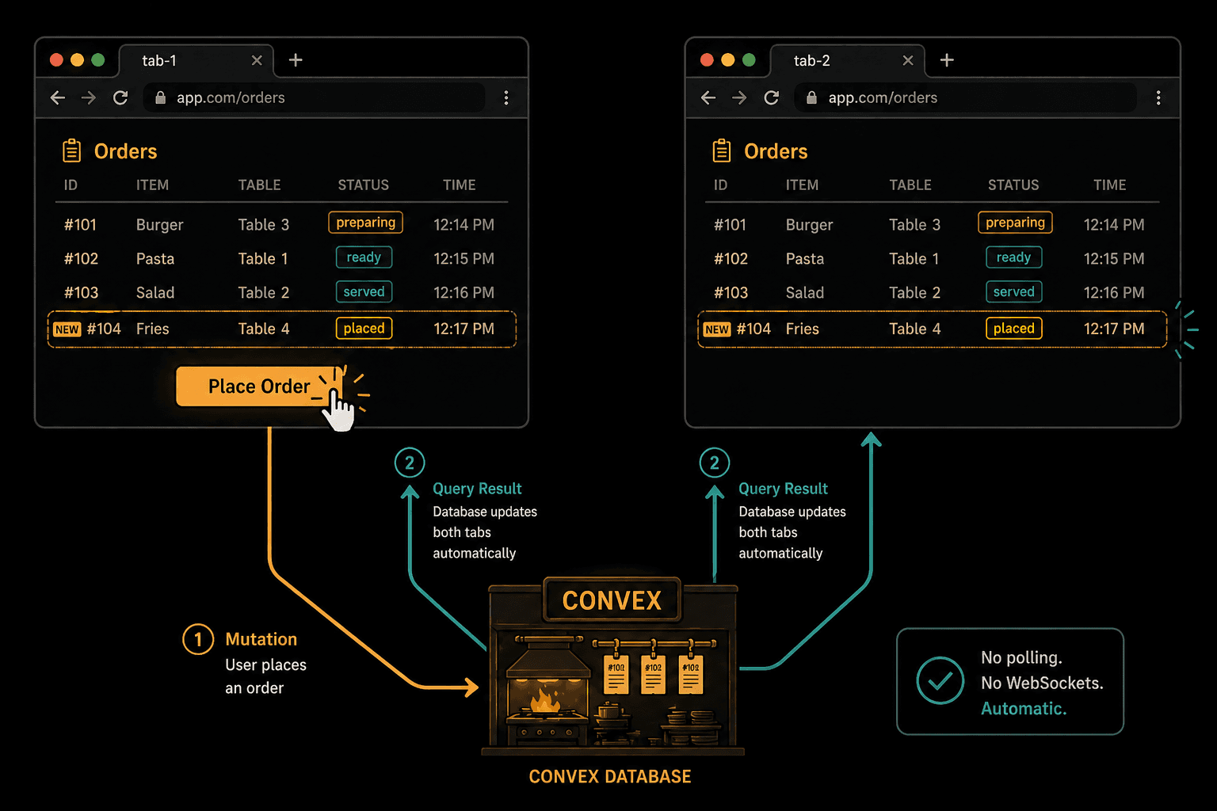1217x811 pixels.
Task: Click the 'Mutation' label
Action: click(x=261, y=639)
